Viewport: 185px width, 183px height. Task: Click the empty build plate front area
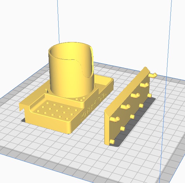coord(77,154)
